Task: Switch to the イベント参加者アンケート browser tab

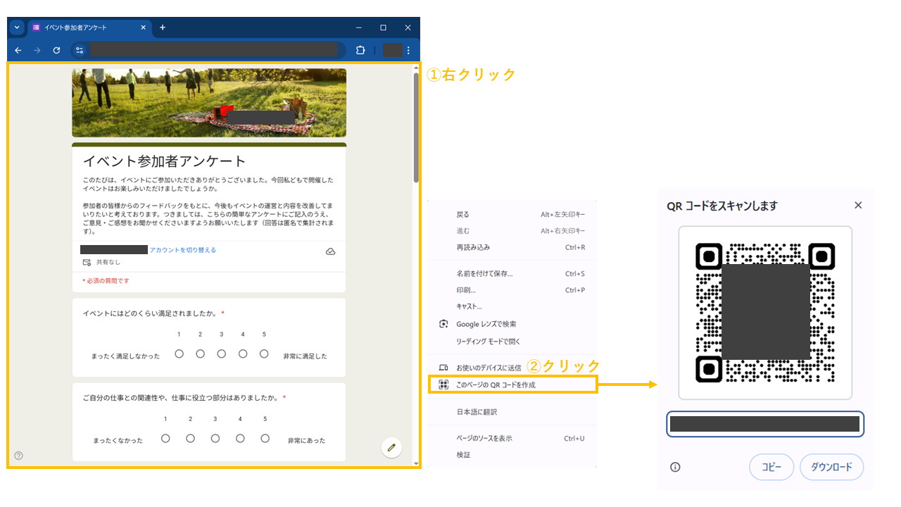Action: point(90,27)
